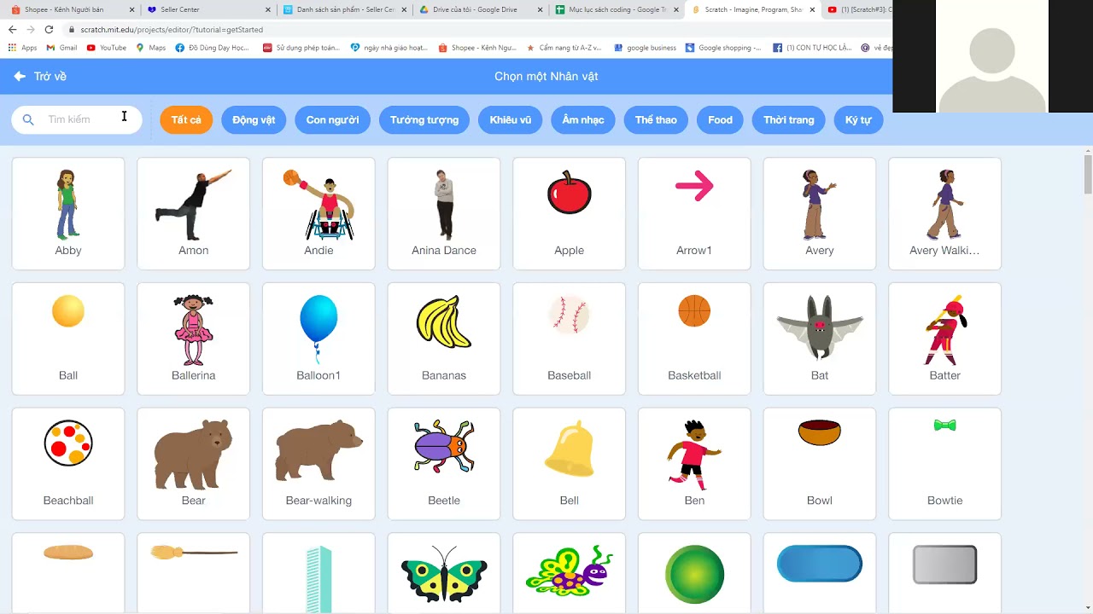
Task: Pick the gray square button sprite
Action: (945, 573)
